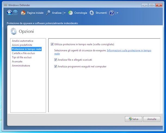The height and width of the screenshot is (133, 166).
Task: Open help with the question mark icon
Action: (x=112, y=13)
